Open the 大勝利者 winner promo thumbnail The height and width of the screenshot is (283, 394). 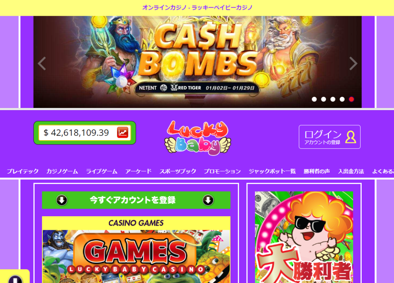304,237
